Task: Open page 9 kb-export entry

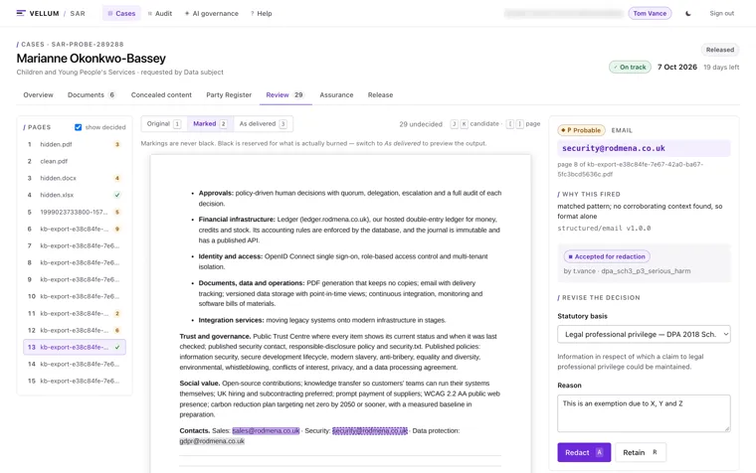Action: click(x=75, y=279)
